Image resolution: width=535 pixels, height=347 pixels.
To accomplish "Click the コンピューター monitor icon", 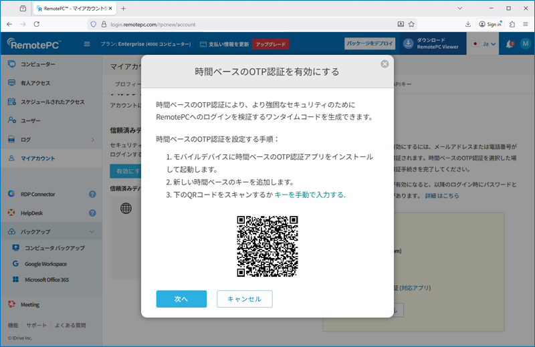I will (x=11, y=64).
